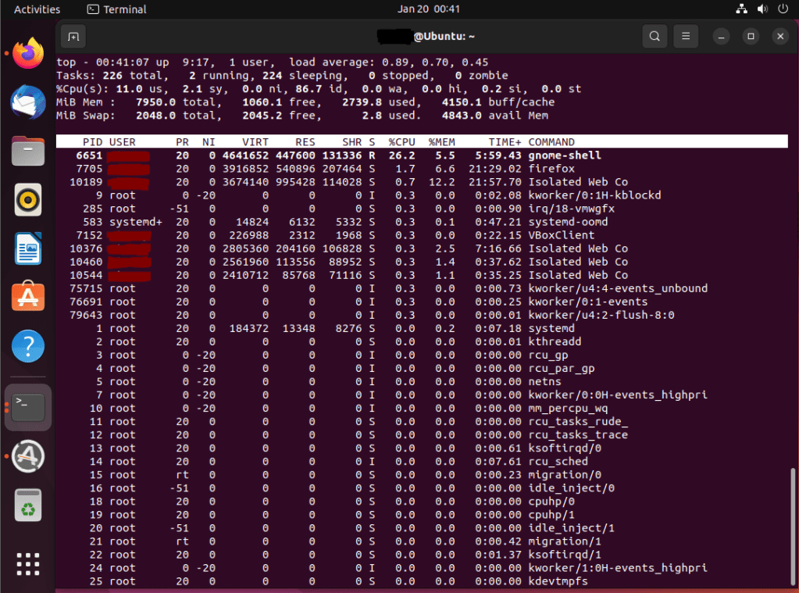Click the terminal search icon
This screenshot has width=799, height=593.
654,37
